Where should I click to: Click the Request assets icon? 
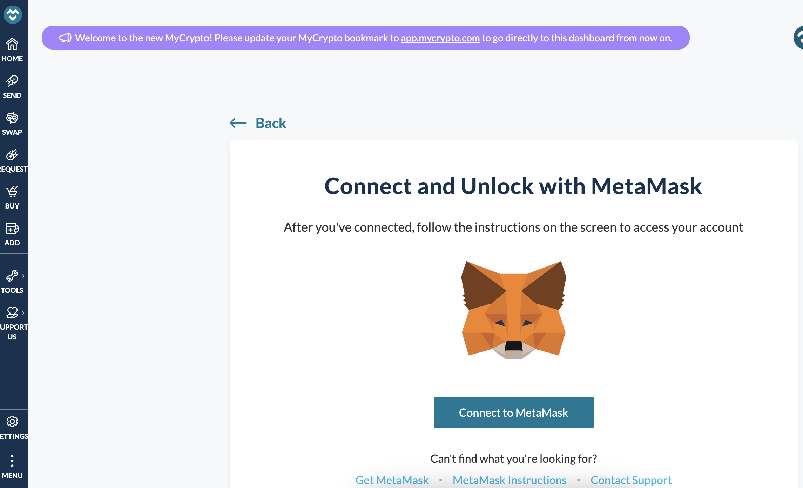pyautogui.click(x=12, y=155)
